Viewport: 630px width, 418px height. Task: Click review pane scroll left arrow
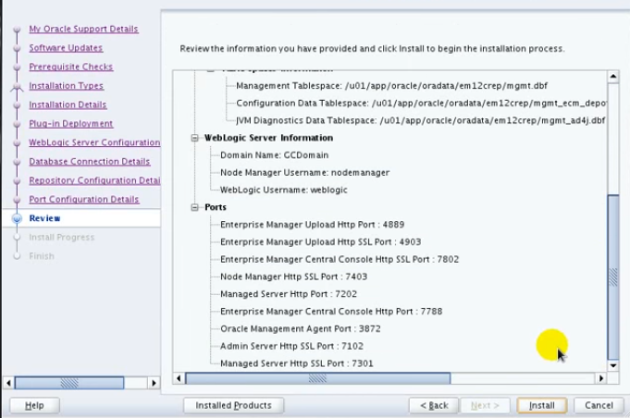tap(179, 378)
